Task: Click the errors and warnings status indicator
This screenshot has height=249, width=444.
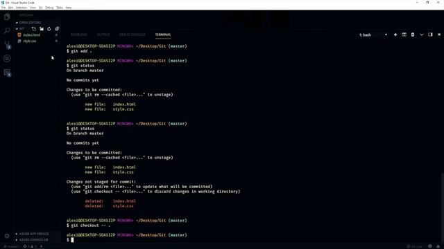Action: pyautogui.click(x=30, y=246)
